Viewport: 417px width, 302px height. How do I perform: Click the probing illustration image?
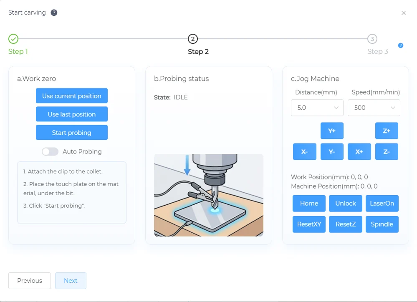pos(209,195)
